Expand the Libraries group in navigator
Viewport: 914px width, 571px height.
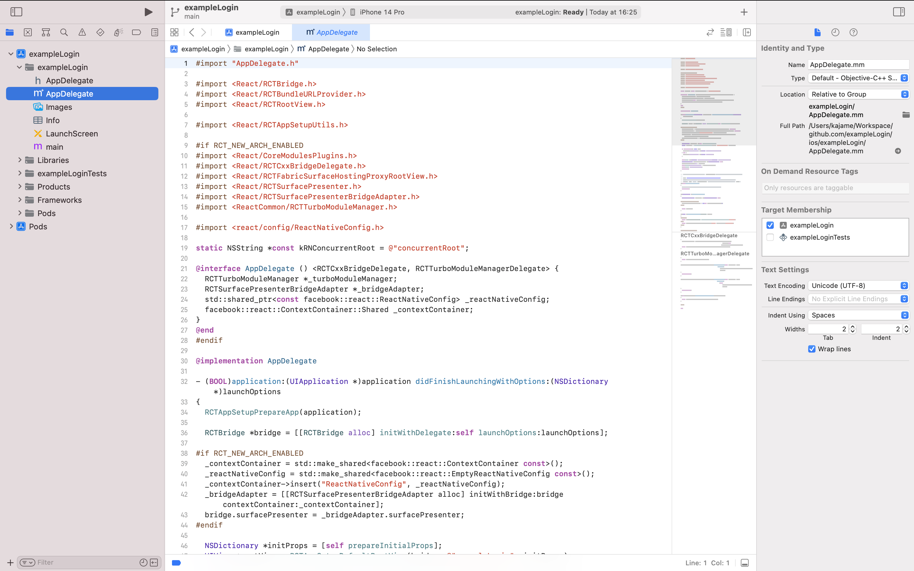(19, 160)
